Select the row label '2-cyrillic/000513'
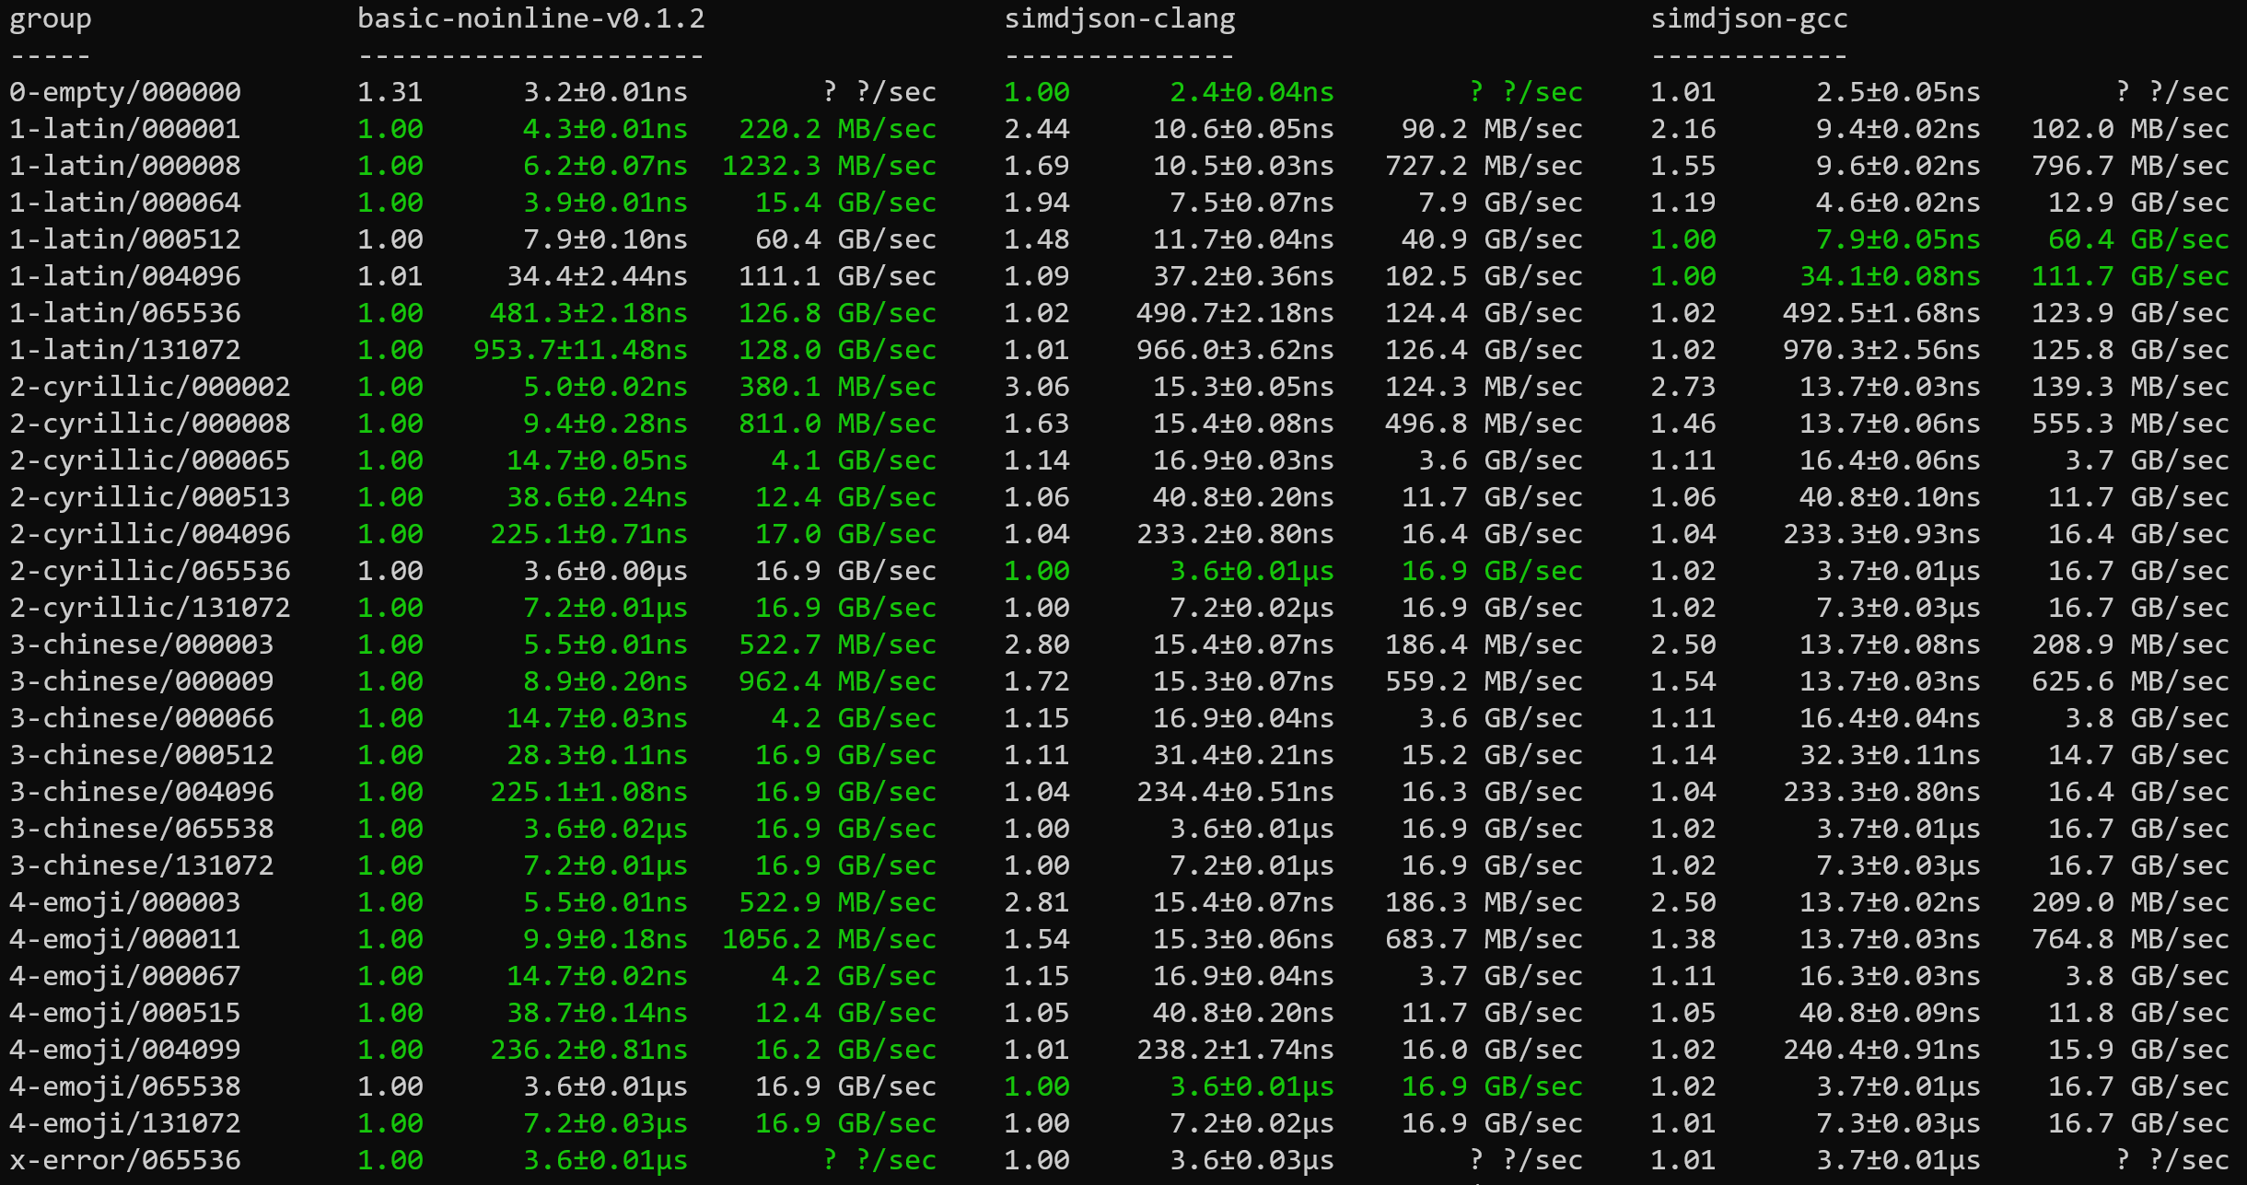2247x1185 pixels. point(150,497)
